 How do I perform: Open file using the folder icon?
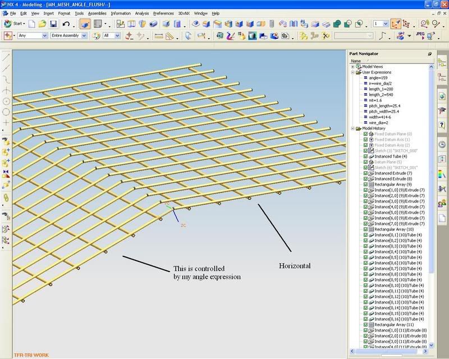click(42, 24)
